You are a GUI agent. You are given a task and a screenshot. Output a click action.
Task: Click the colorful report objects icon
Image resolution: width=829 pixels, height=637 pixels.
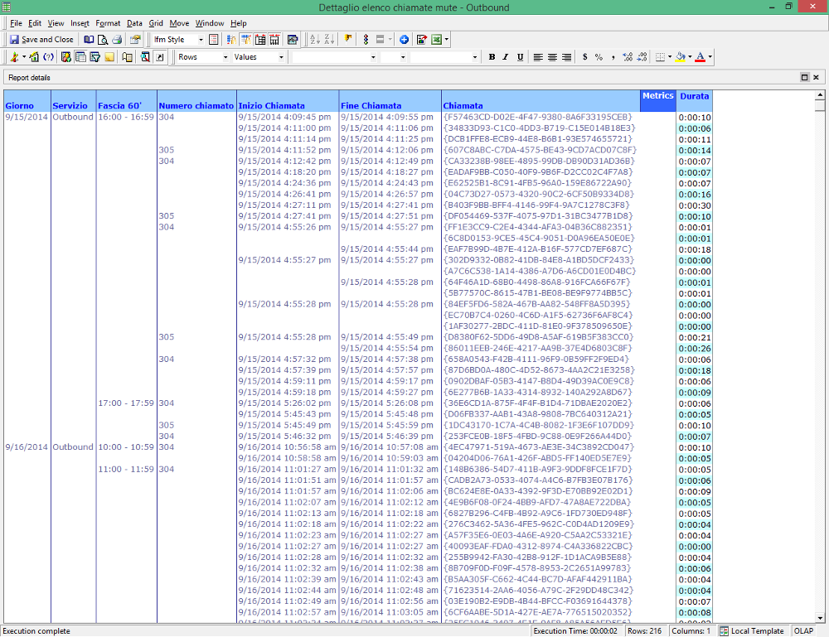[66, 57]
